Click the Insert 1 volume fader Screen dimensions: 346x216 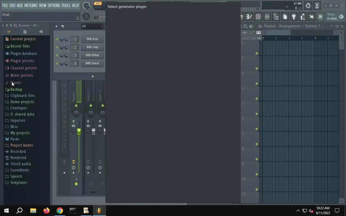[x=94, y=132]
